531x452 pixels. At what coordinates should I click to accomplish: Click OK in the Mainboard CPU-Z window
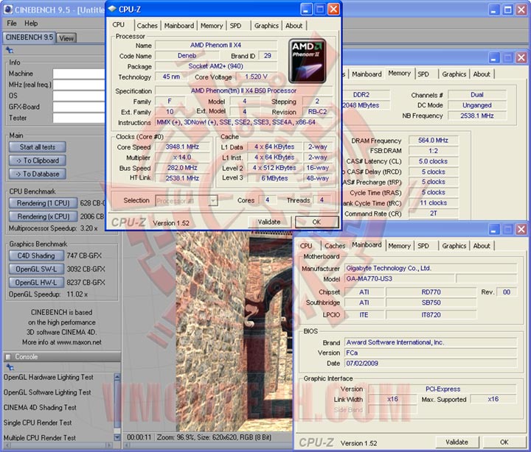504,442
